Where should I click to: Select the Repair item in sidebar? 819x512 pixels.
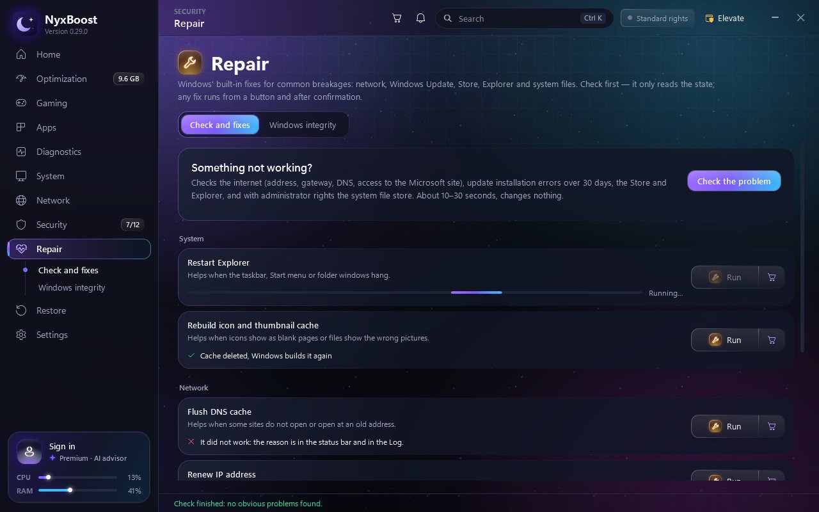point(79,249)
